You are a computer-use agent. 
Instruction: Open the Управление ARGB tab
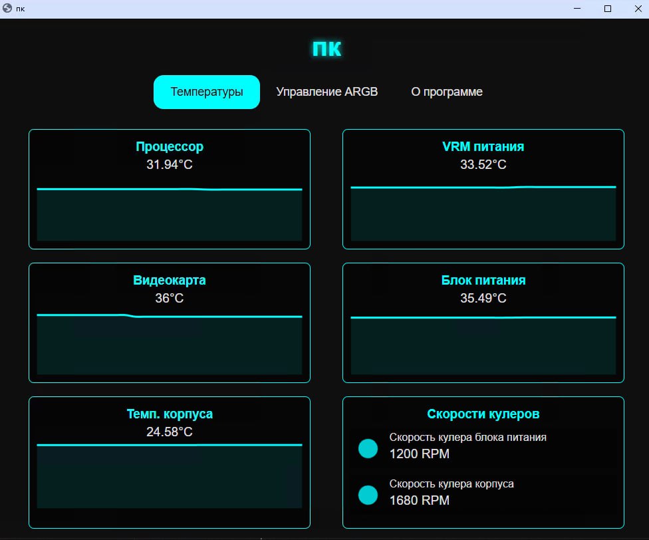tap(326, 92)
